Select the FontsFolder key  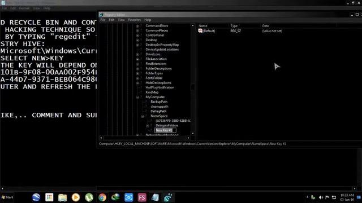pyautogui.click(x=154, y=78)
